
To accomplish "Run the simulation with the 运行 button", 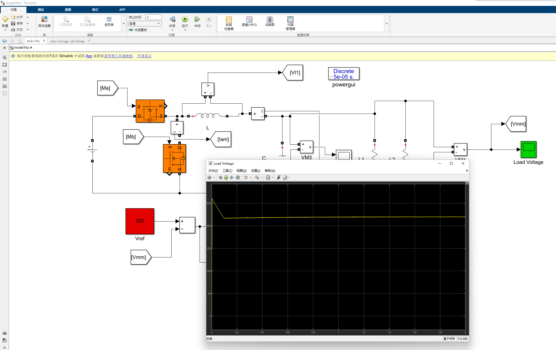I will coord(185,19).
